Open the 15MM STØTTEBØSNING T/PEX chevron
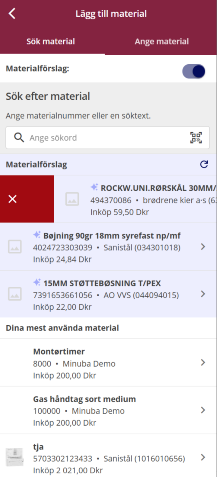The image size is (217, 477). [203, 294]
